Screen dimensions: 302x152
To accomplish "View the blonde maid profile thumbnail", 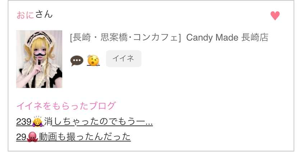I will coord(39,59).
